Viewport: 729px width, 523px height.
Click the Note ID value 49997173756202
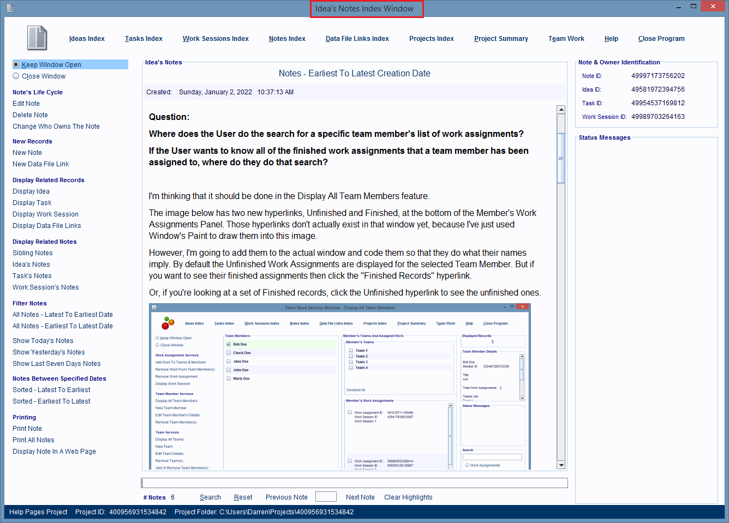pos(658,76)
